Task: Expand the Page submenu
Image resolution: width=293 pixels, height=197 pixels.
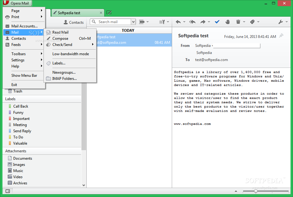Action: tap(24, 11)
